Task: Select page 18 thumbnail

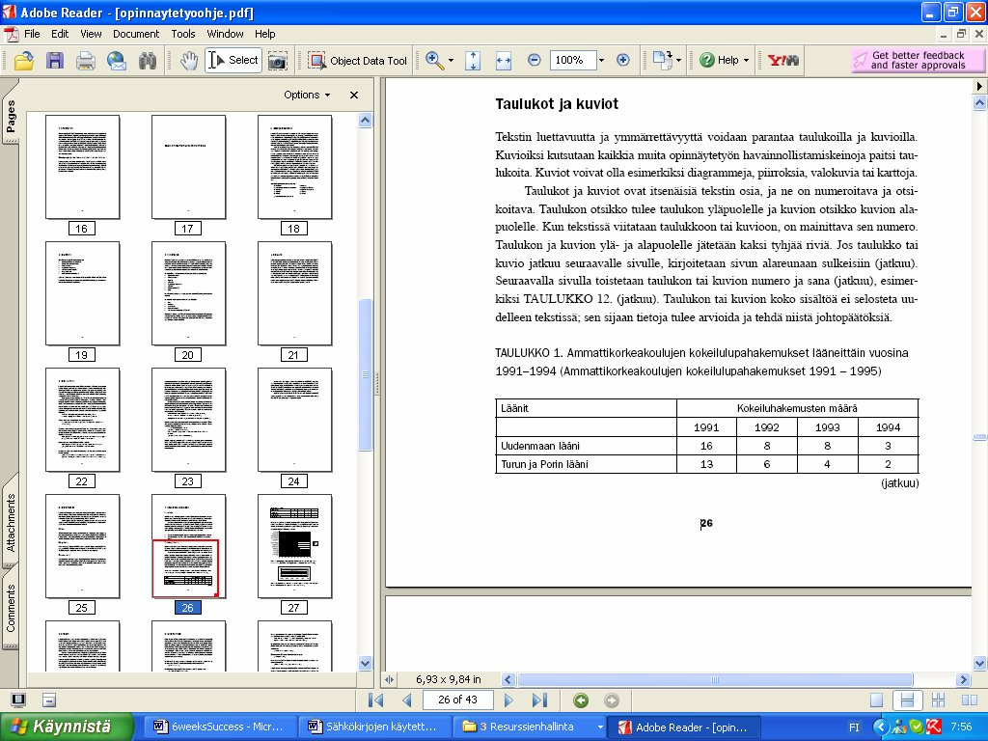Action: [x=295, y=167]
